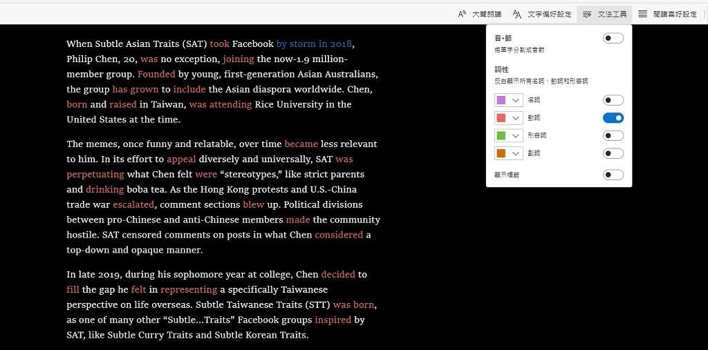Close the 文法工具 grammar tools menu

click(604, 14)
